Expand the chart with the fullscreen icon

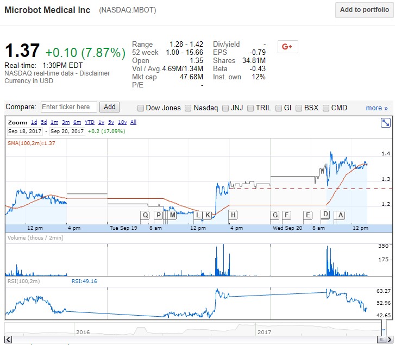point(385,123)
